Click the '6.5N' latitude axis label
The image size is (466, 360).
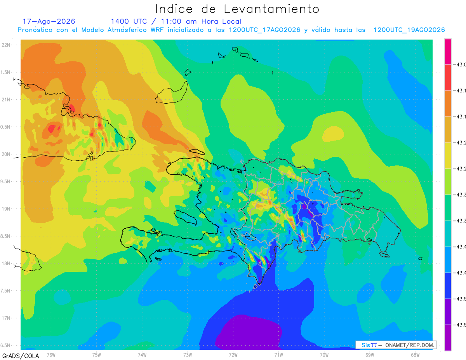tap(6, 345)
